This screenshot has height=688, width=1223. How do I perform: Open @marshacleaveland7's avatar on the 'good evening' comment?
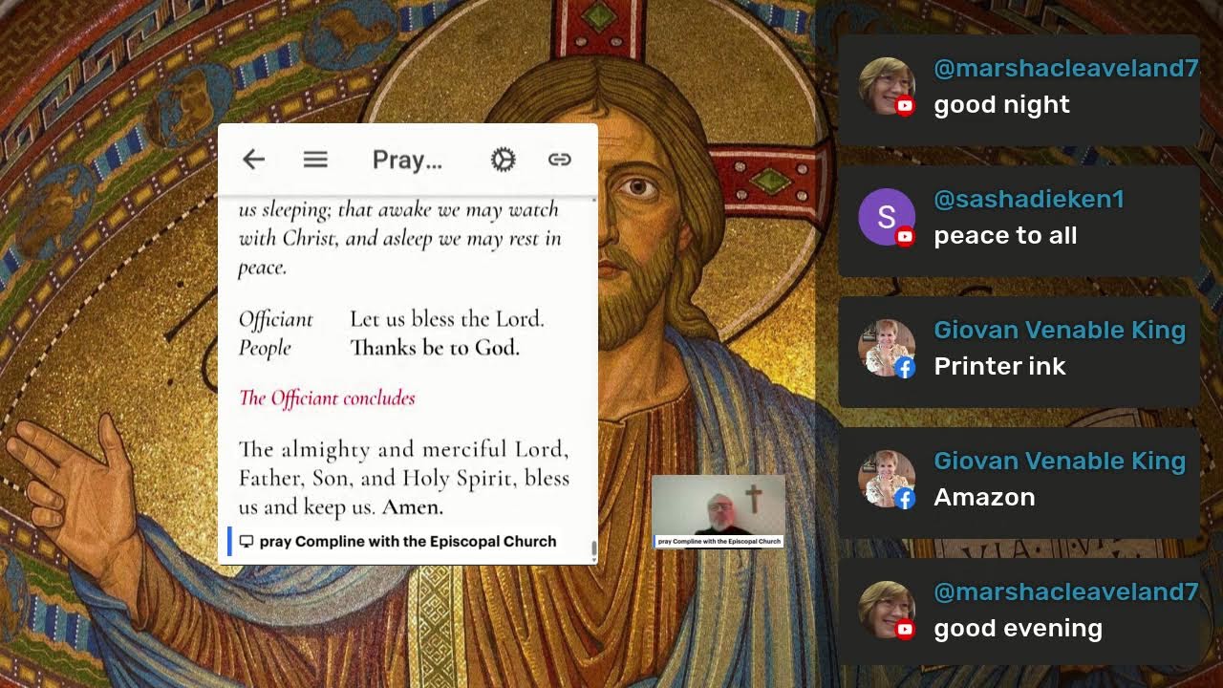click(887, 610)
